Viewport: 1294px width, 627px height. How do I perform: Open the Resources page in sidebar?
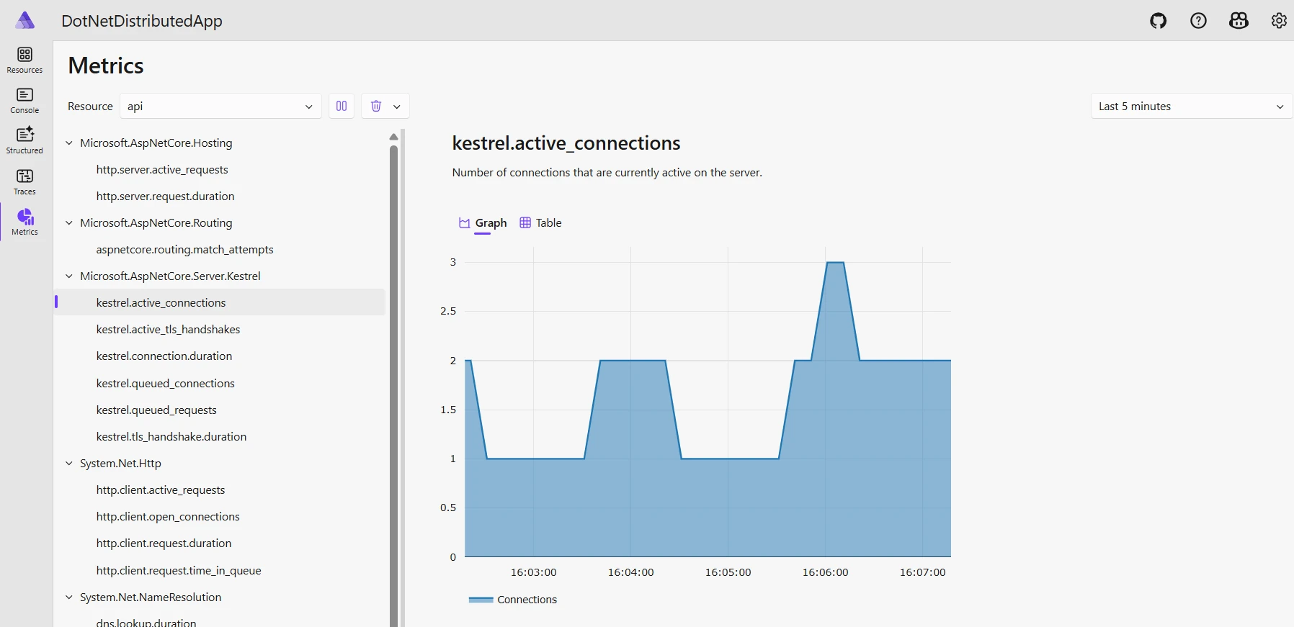(x=24, y=60)
